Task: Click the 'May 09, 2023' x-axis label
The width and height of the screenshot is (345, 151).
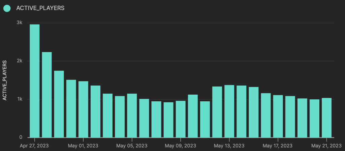Action: [x=181, y=146]
